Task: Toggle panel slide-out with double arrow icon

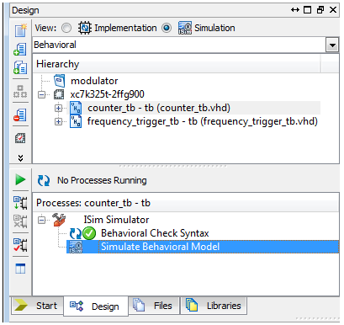Action: (x=295, y=10)
